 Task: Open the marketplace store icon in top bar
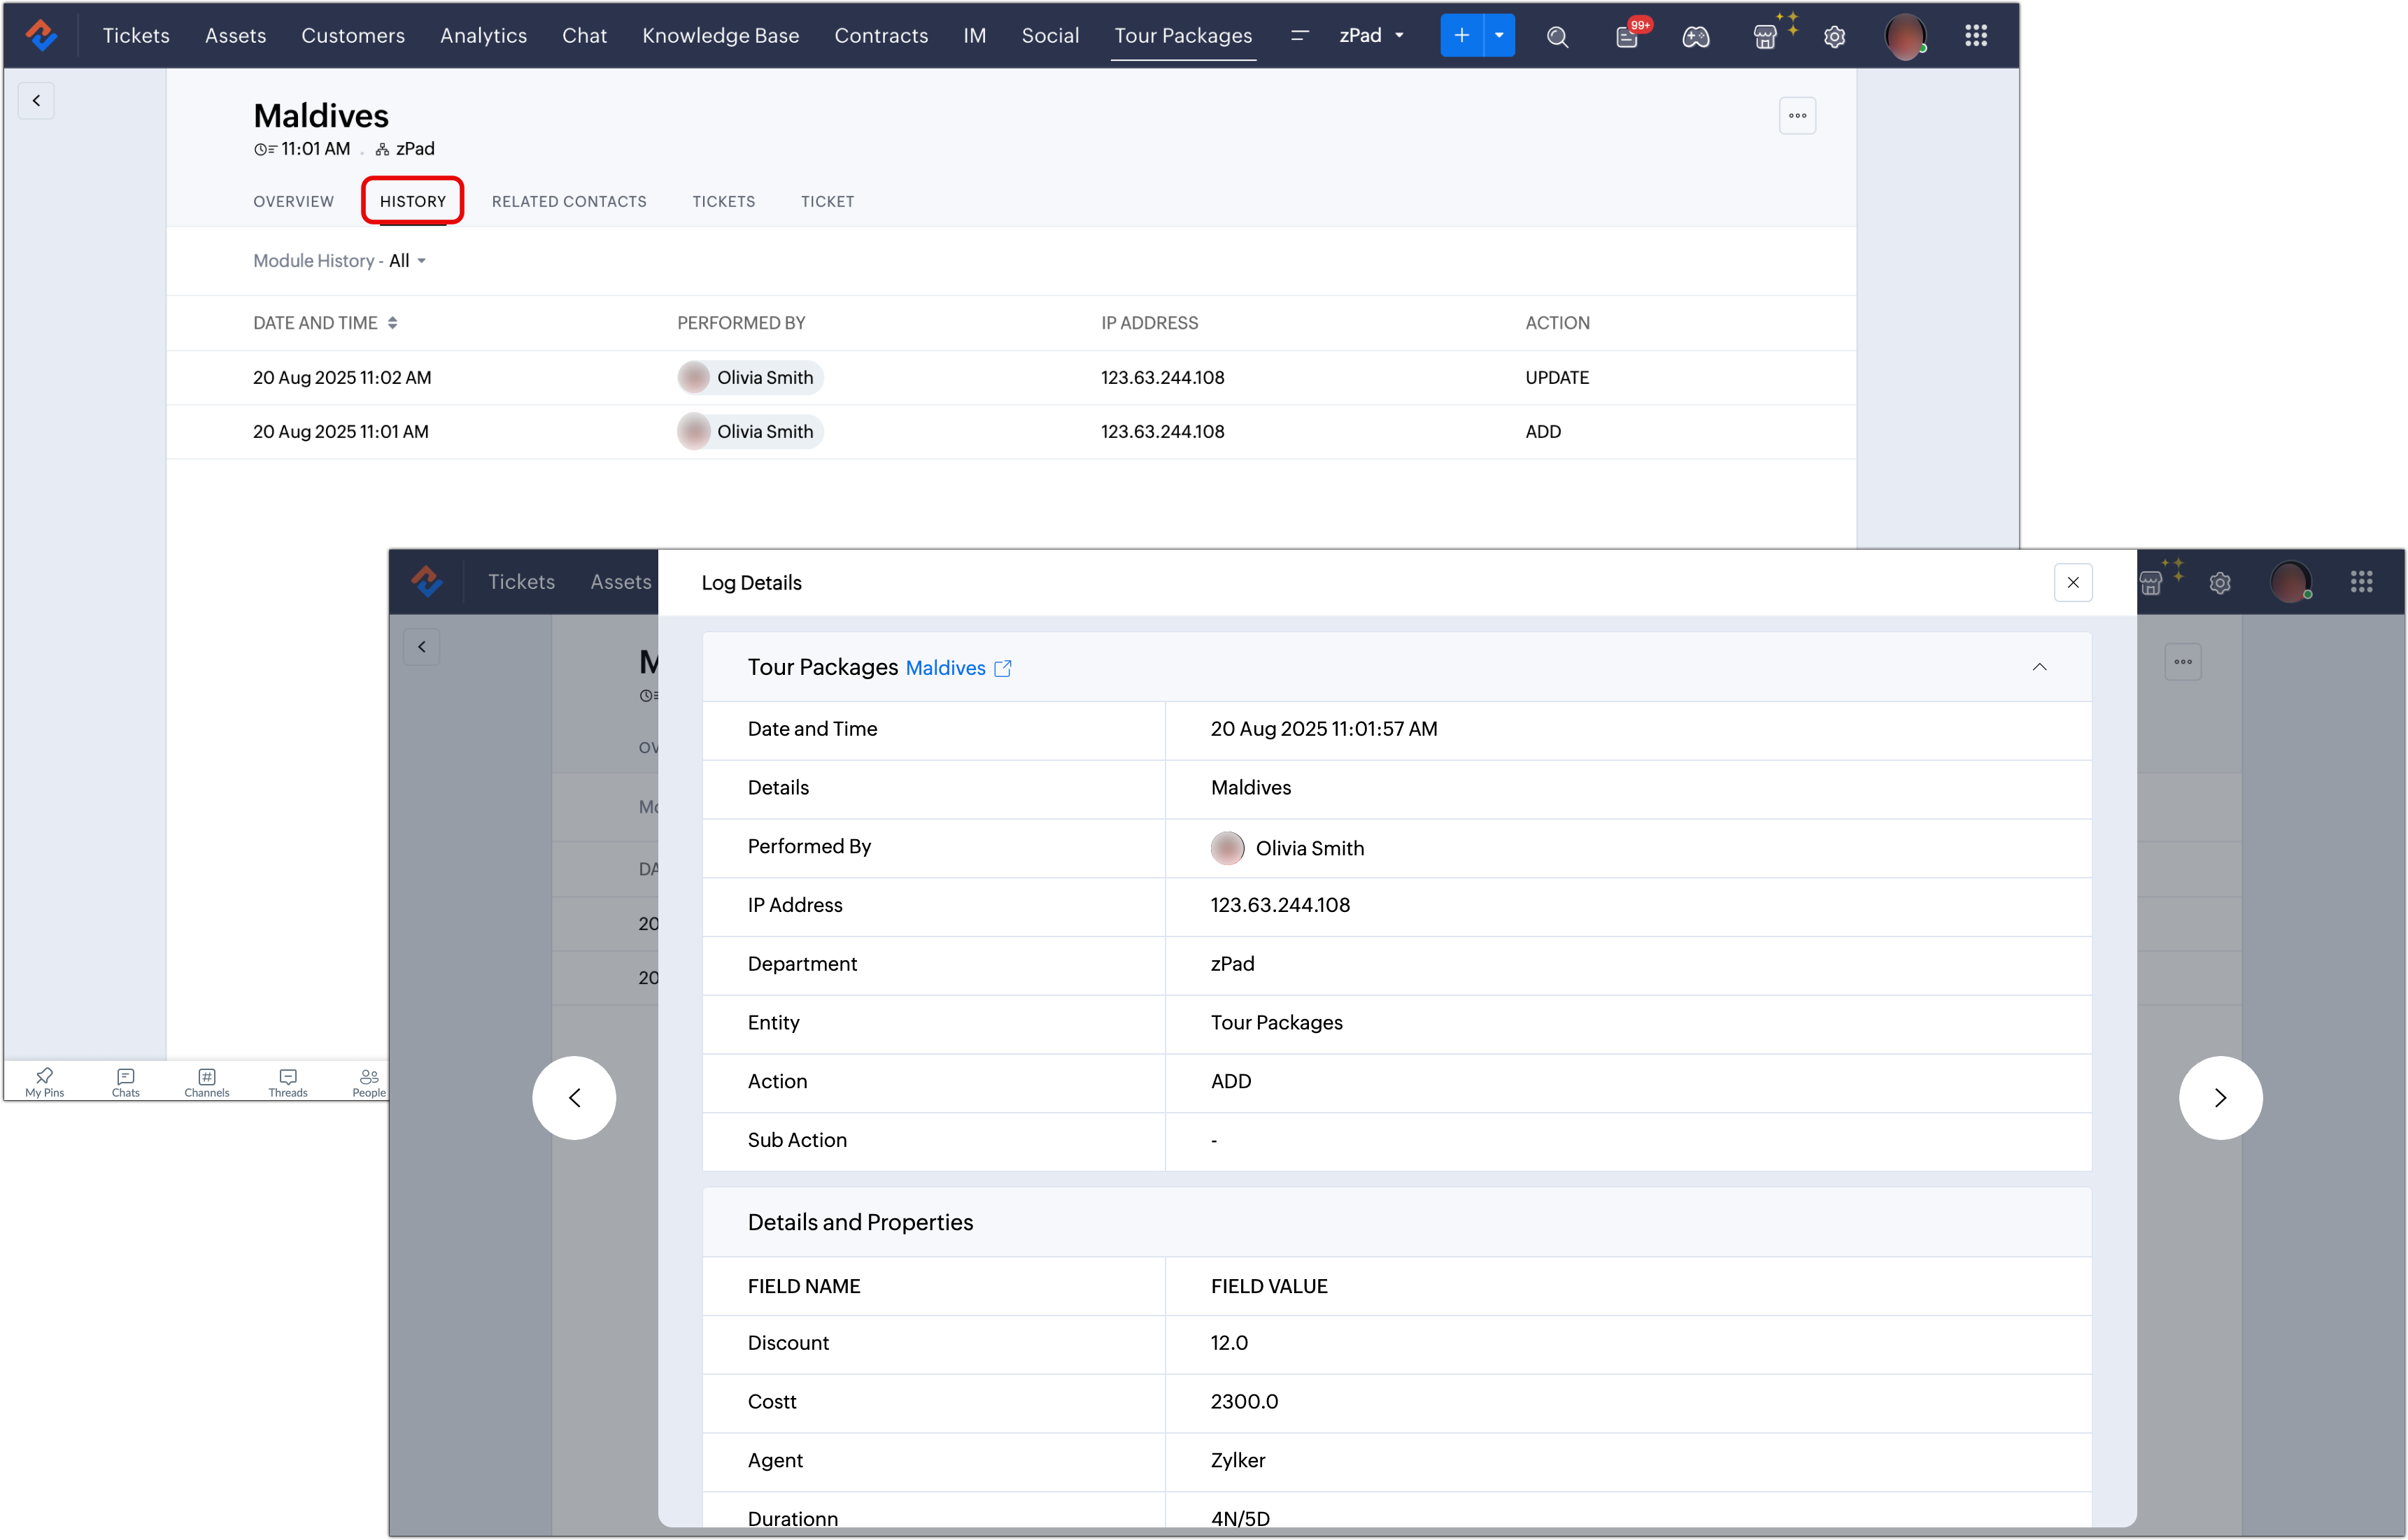tap(1765, 37)
